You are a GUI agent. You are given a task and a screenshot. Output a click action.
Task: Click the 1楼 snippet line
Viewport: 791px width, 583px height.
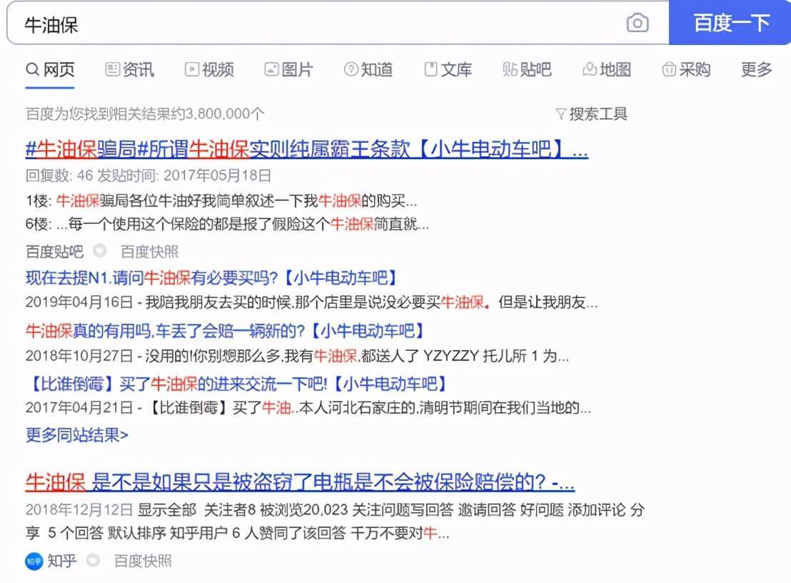tap(221, 201)
